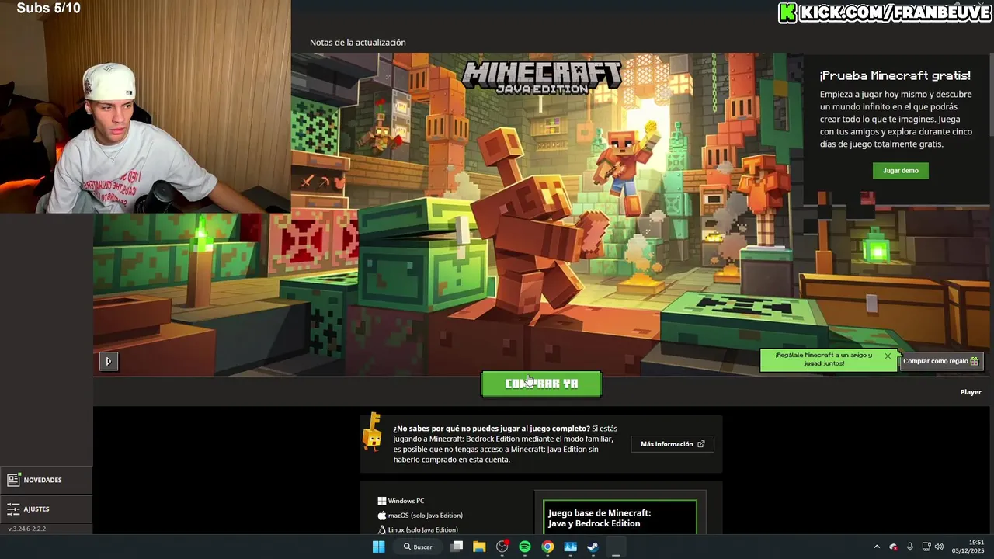The image size is (994, 559).
Task: Open OBS Studio from the taskbar
Action: click(x=502, y=547)
